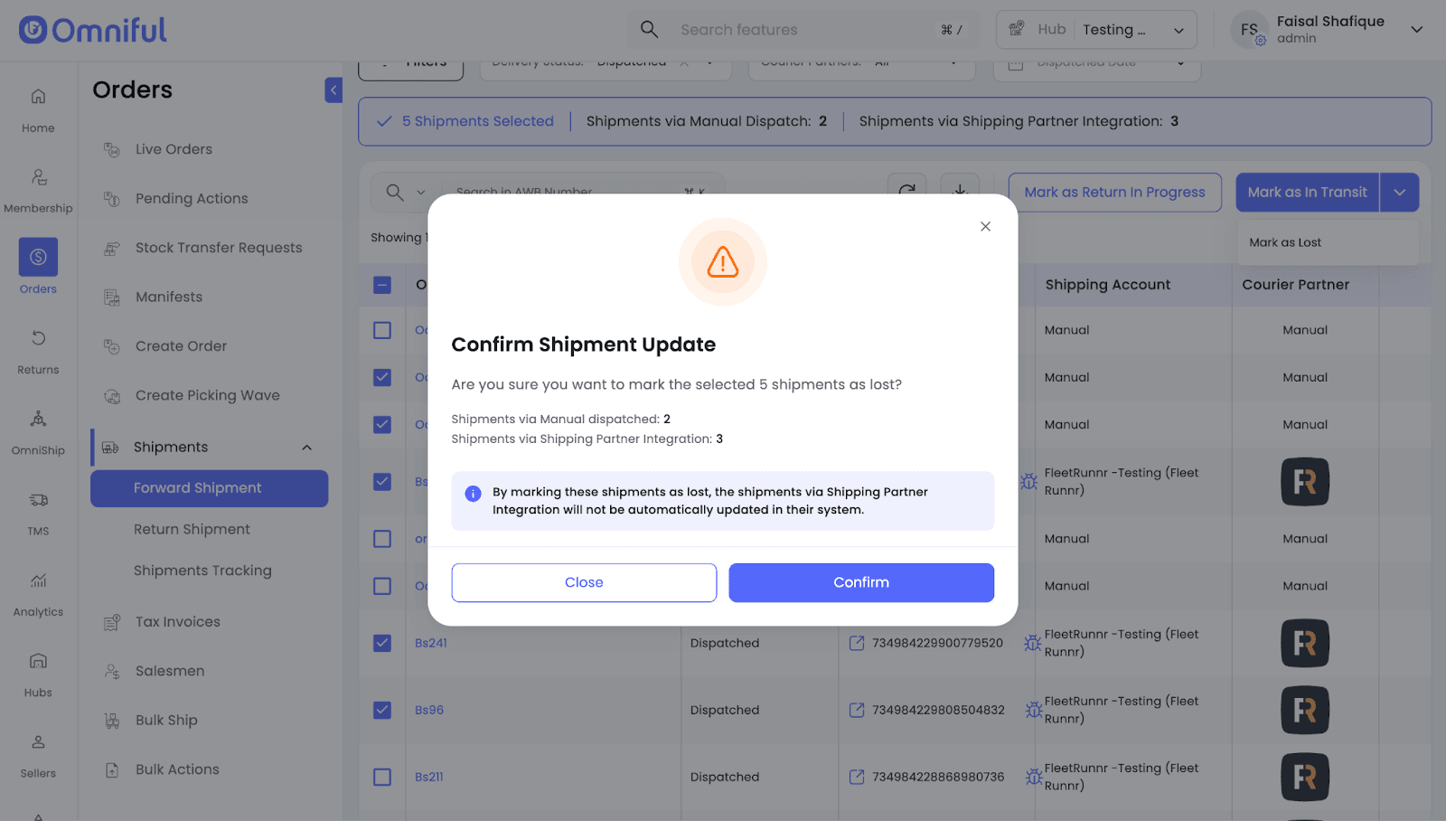Screen dimensions: 1446x821
Task: Click the external link icon beside AWB 734984229808504832
Action: pos(856,710)
